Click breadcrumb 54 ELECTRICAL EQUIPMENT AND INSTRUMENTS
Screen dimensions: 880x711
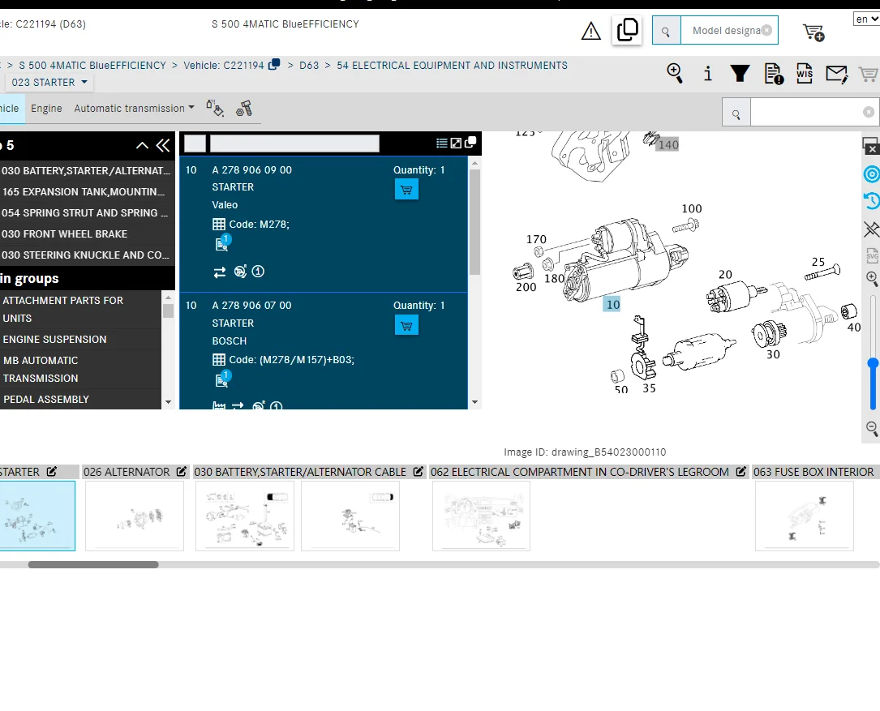click(452, 65)
